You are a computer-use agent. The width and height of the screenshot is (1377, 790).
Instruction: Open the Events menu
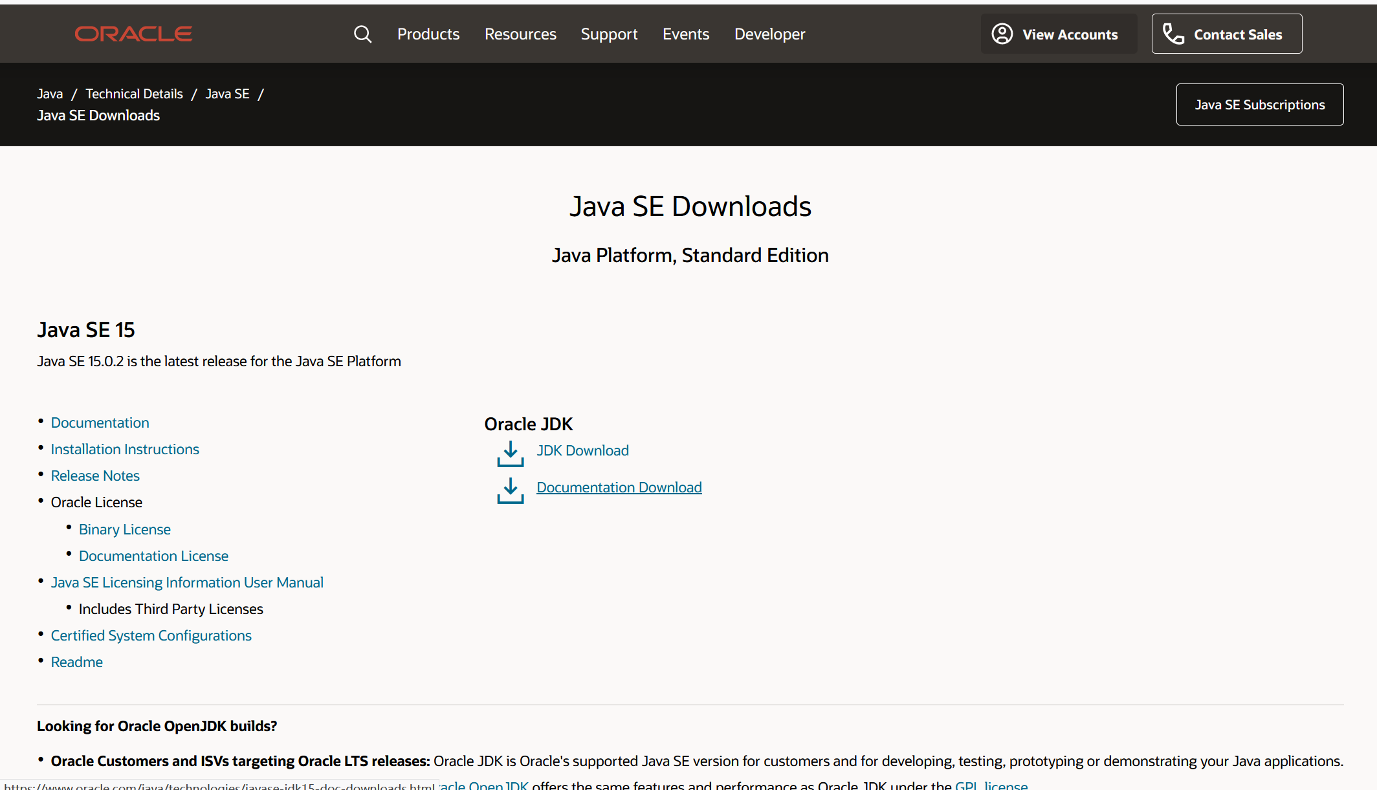point(685,34)
